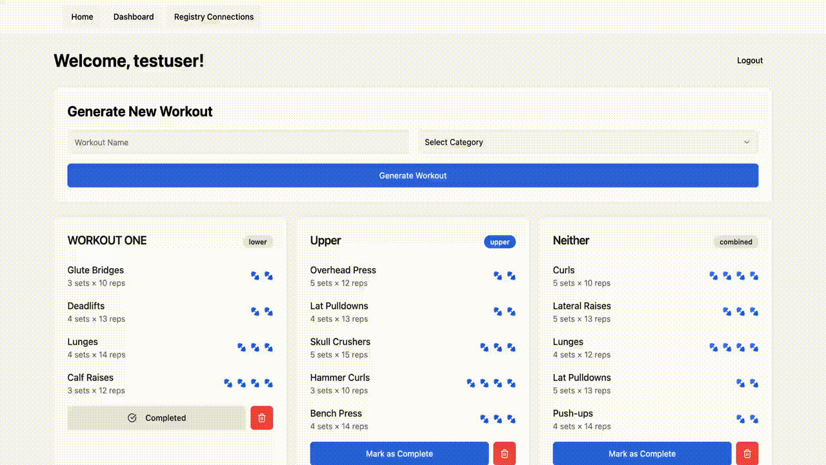Click dumbbell icons beside Glute Bridges
Screen dimensions: 826x465
pos(261,276)
